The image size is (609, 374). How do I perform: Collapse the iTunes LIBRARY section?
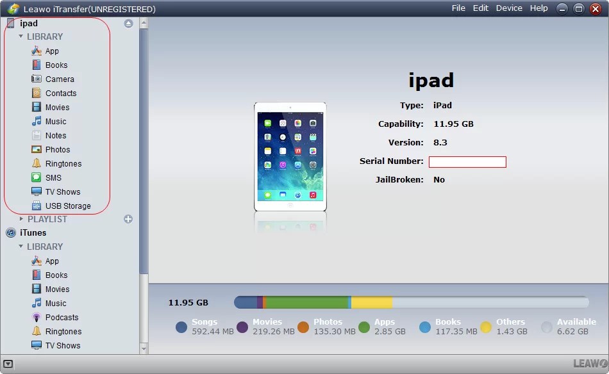pos(21,246)
